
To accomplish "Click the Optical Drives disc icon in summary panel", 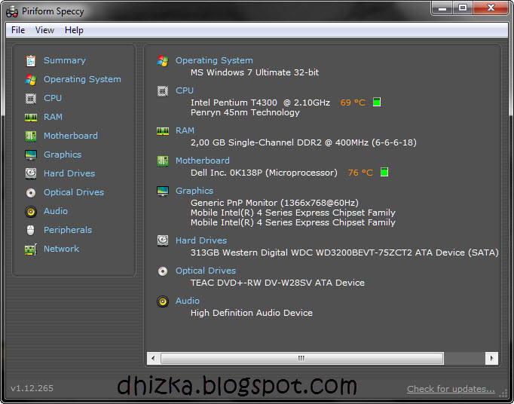I will 163,271.
